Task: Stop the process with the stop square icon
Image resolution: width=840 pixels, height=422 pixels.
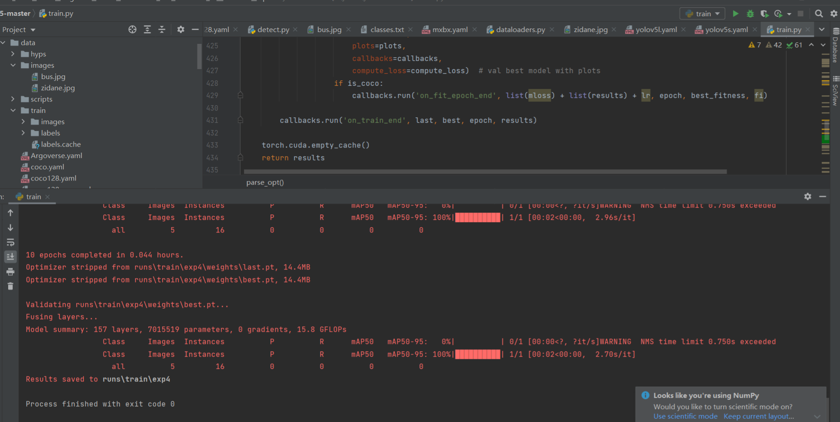Action: click(801, 14)
